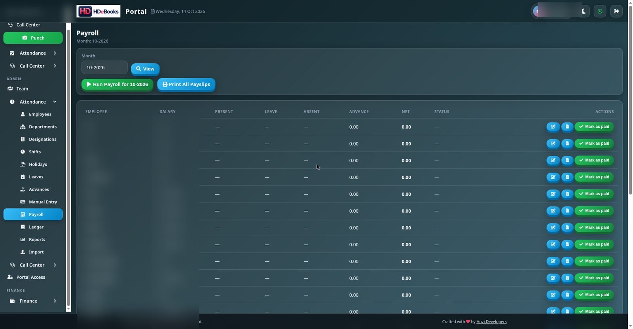Click the page scrollbar's up arrow
Viewport: 633px width, 329px height.
(x=630, y=2)
